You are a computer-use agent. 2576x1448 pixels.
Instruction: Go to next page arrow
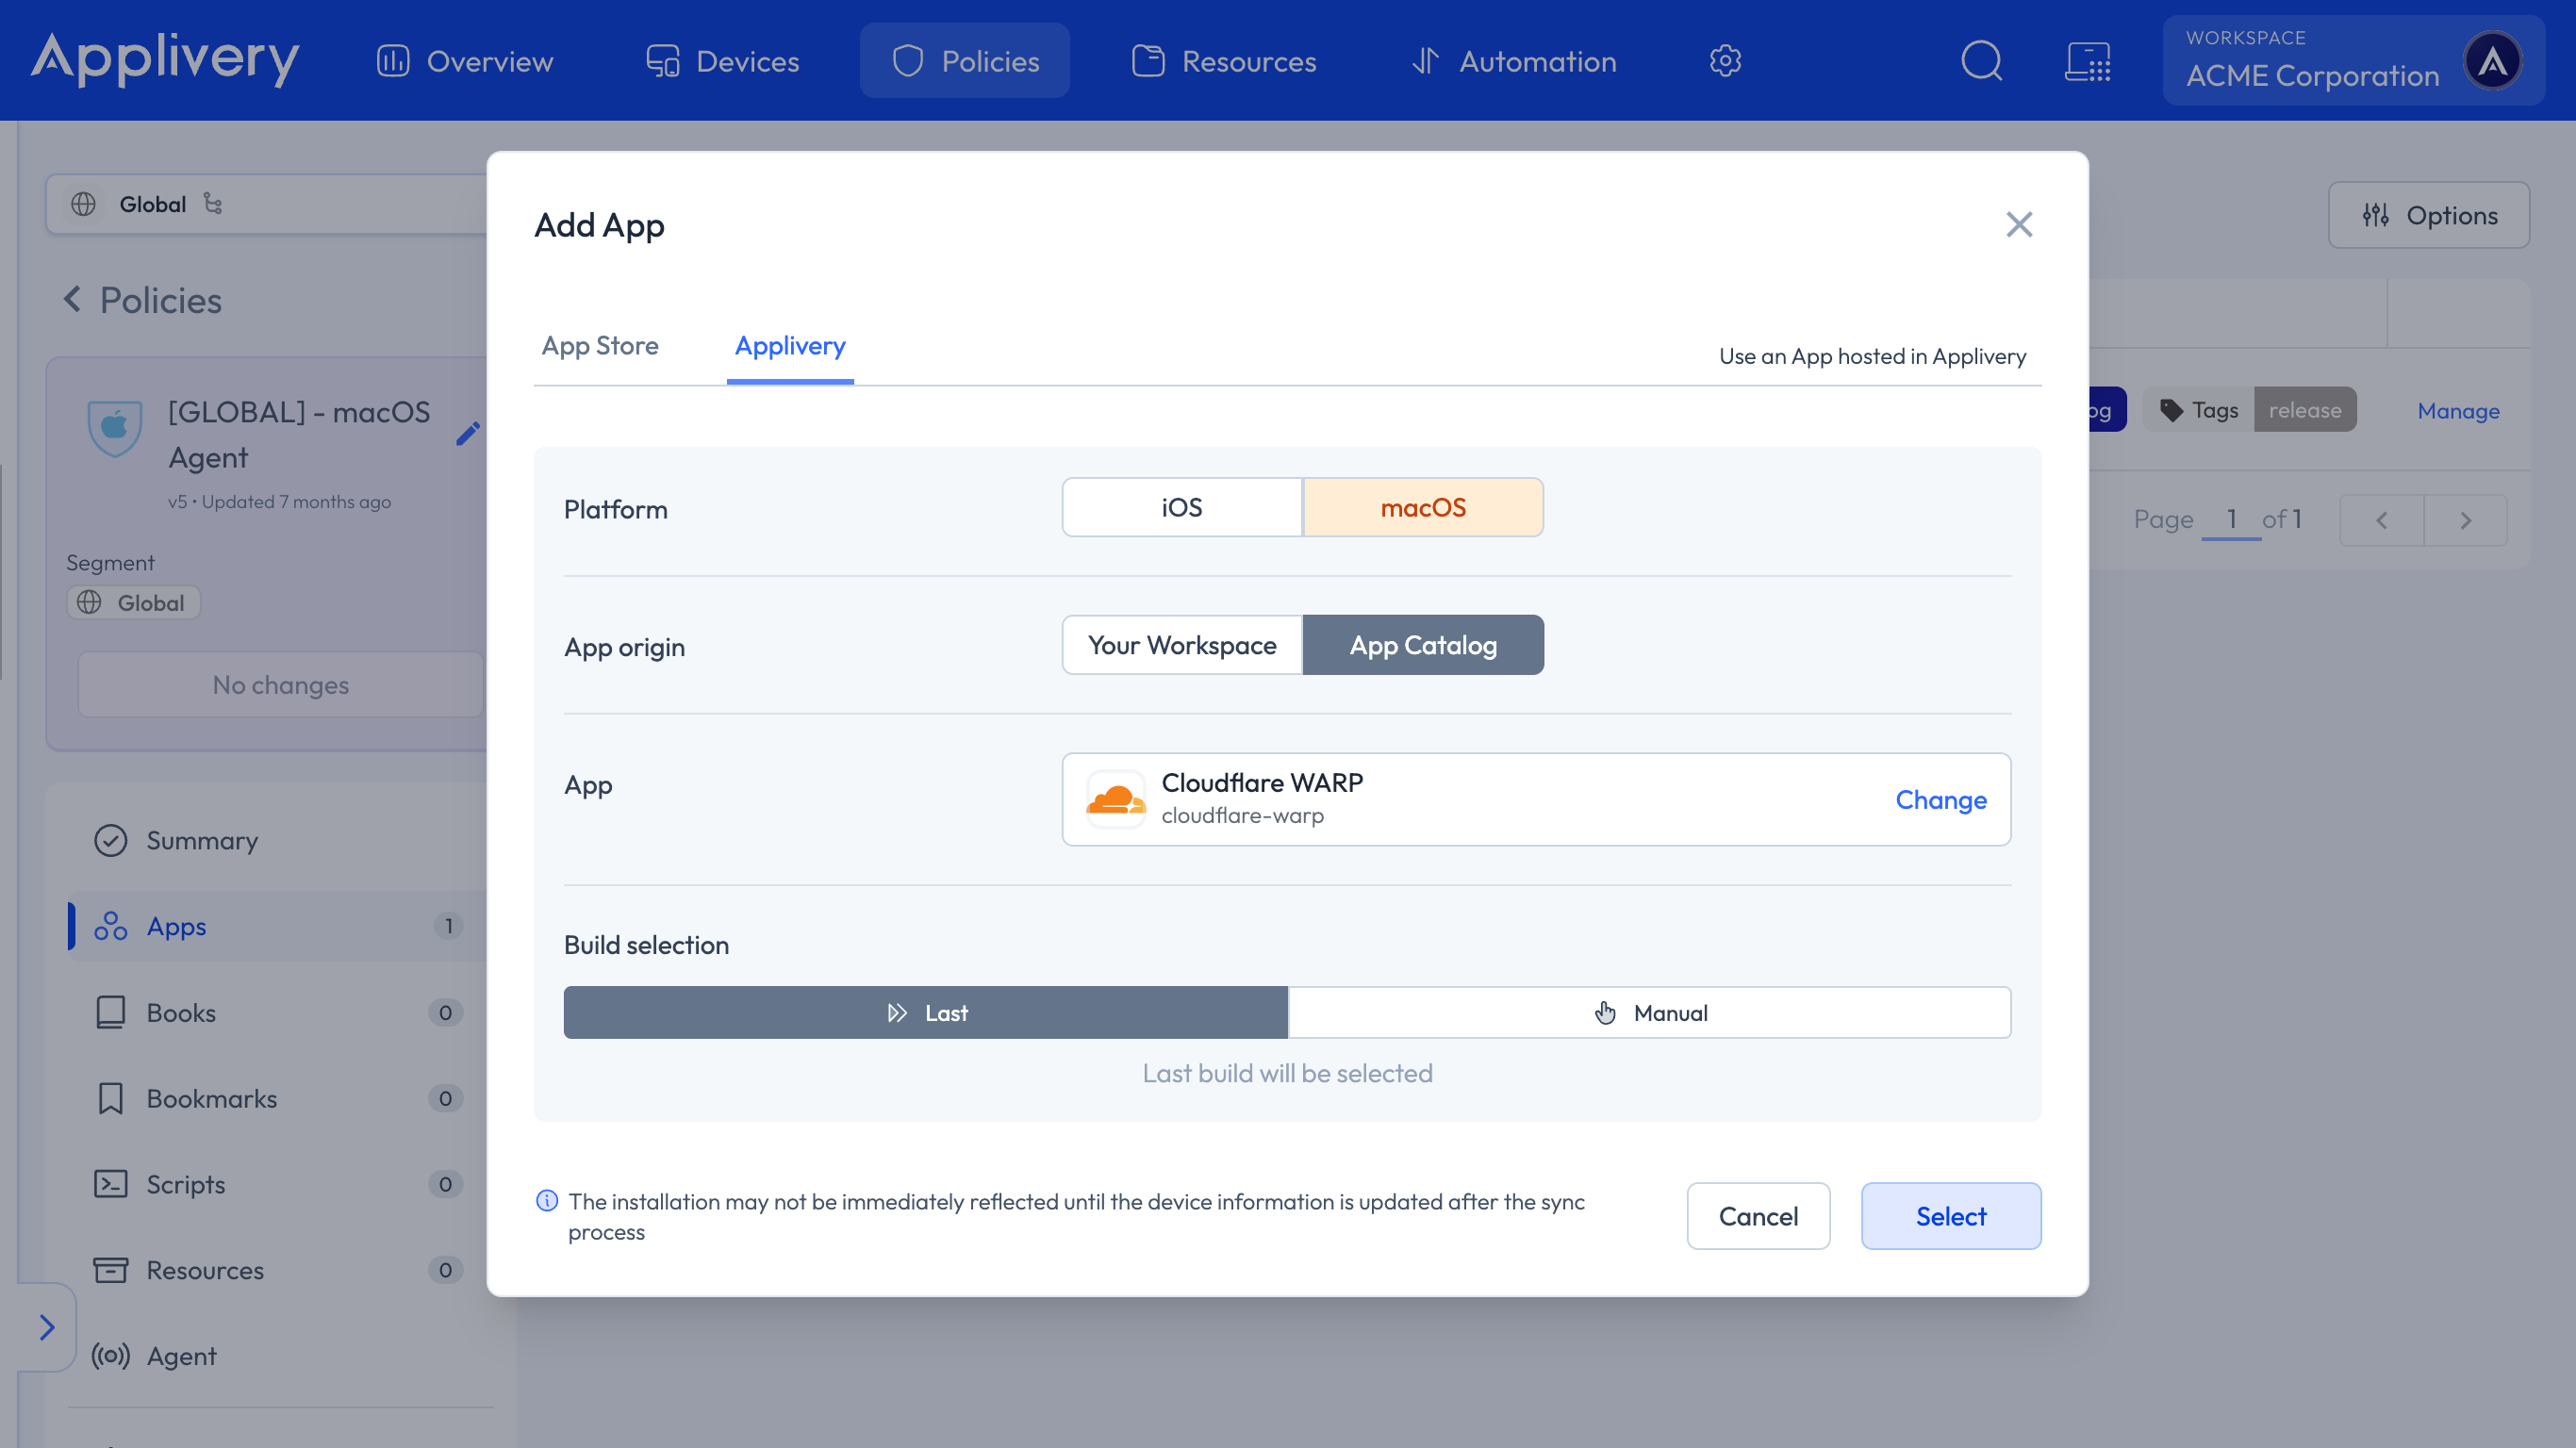tap(2466, 520)
